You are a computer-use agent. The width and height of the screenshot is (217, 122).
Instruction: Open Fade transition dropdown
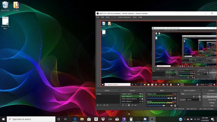191,94
